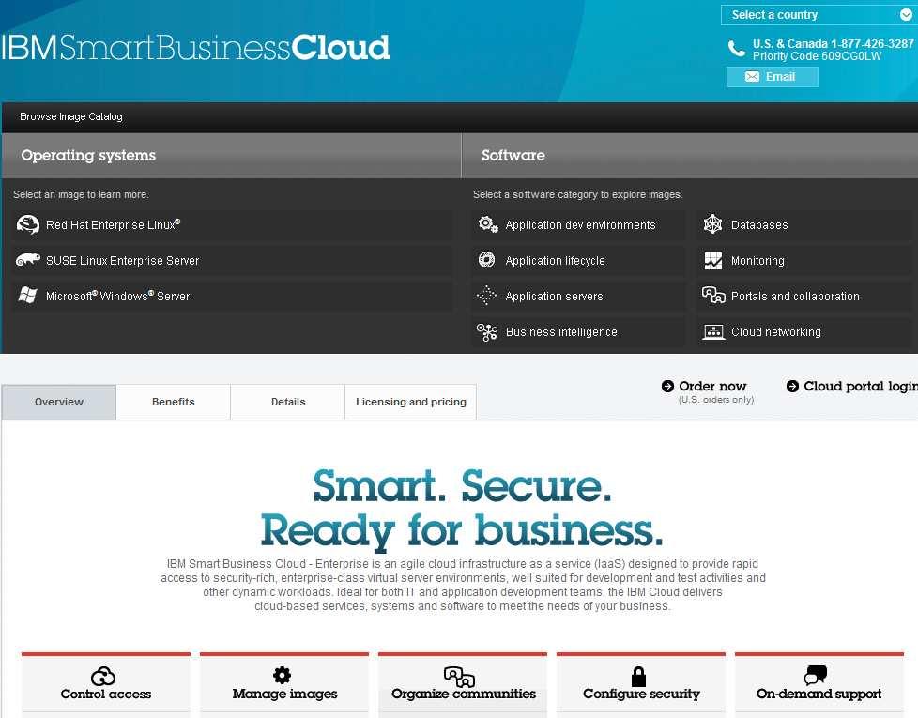Open Application servers category
Viewport: 918px width, 718px height.
click(578, 296)
